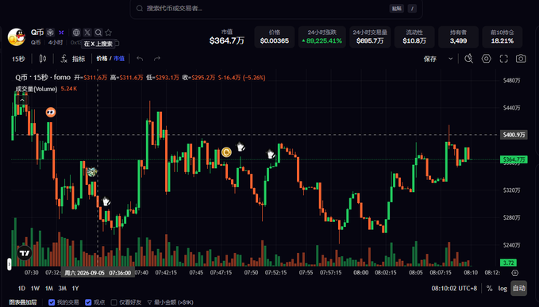Screen dimensions: 539x307
Task: Click the 24小时交易量 $695.7万 card
Action: click(370, 37)
